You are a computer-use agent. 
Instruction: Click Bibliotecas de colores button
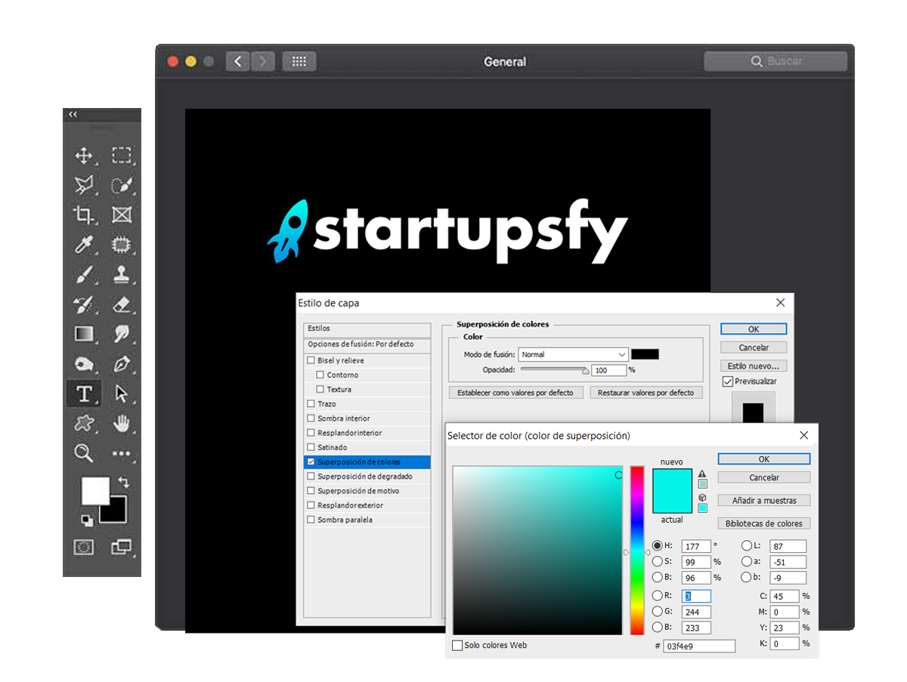pyautogui.click(x=763, y=523)
